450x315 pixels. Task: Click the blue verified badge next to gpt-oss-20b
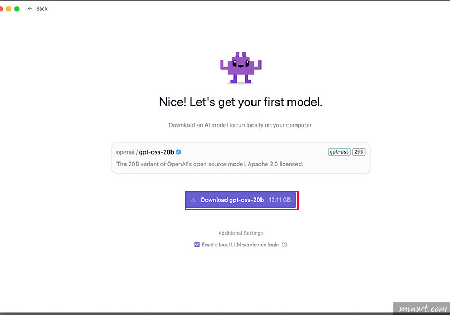point(178,152)
